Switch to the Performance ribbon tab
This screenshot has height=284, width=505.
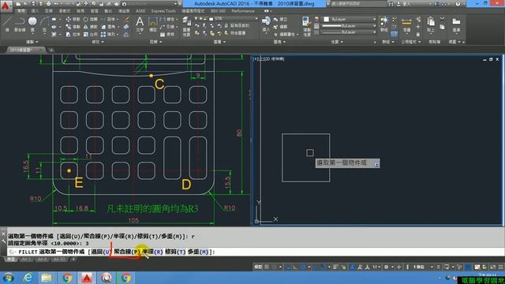(242, 11)
